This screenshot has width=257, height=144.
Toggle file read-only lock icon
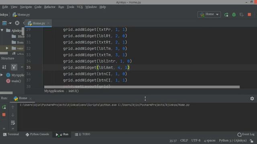pos(252,140)
